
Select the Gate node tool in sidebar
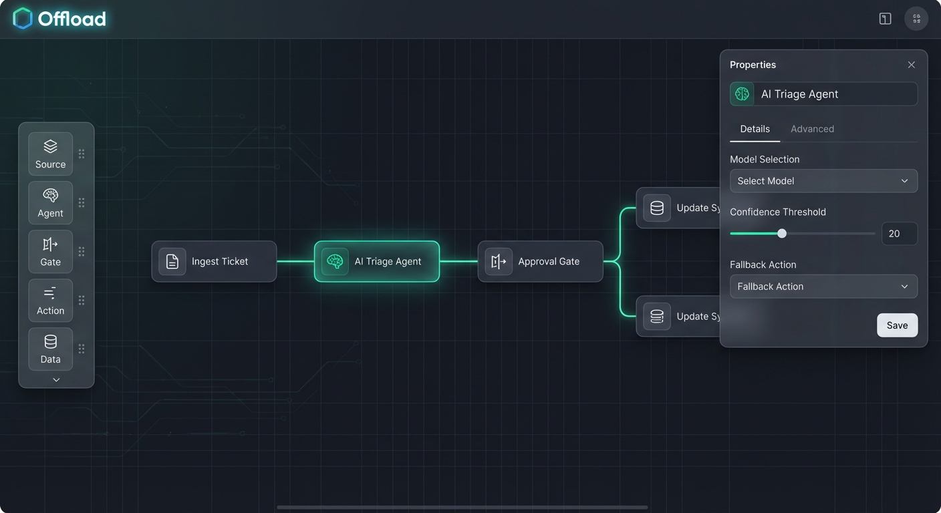click(x=50, y=251)
